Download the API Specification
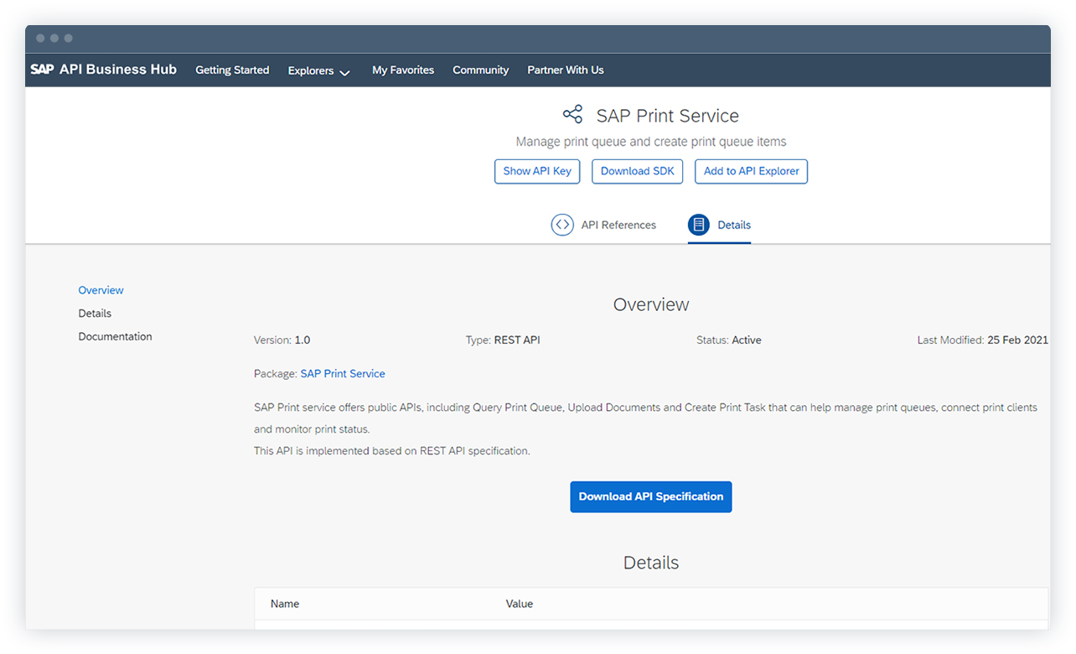Screen dimensions: 1076x654 (650, 496)
